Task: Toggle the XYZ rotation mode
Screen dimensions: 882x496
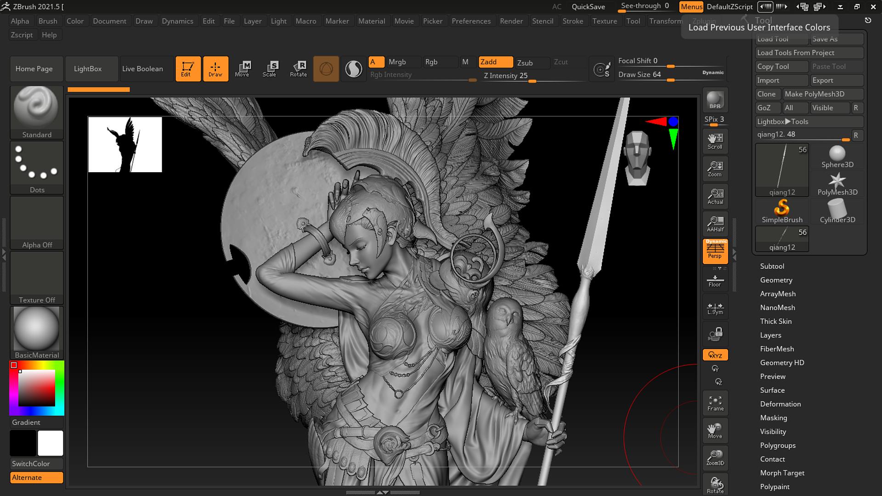Action: click(x=715, y=355)
